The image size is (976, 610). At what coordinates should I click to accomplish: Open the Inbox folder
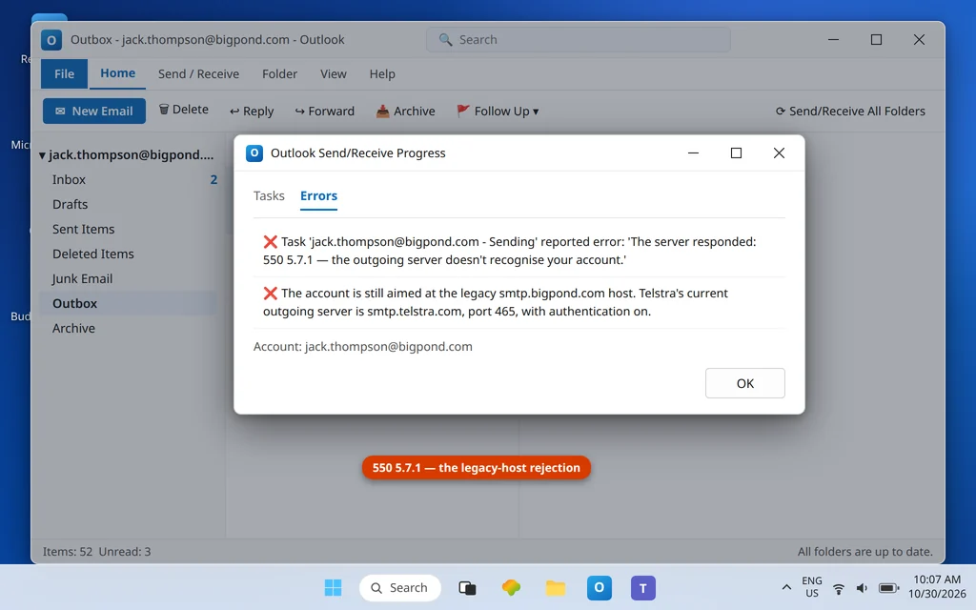click(x=129, y=179)
